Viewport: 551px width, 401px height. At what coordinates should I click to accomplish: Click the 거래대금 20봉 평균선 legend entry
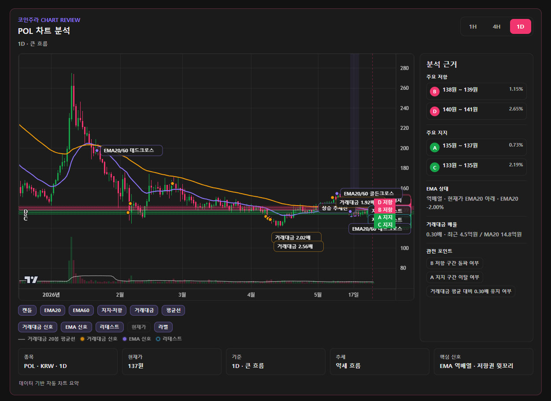click(47, 339)
